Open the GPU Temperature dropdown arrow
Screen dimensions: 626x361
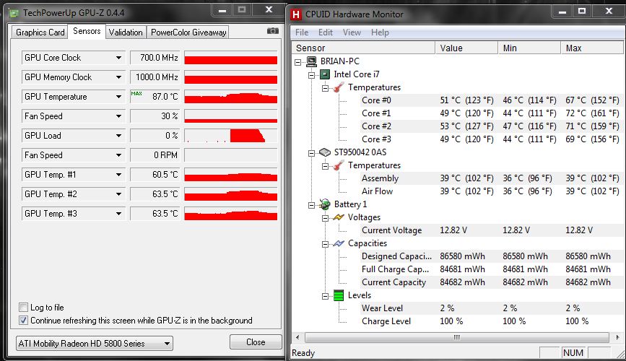(118, 97)
